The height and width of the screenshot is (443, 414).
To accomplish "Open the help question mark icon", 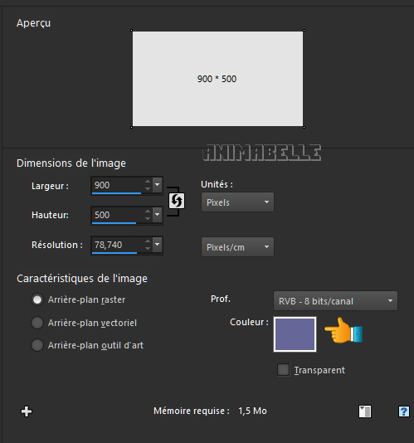I will click(403, 411).
